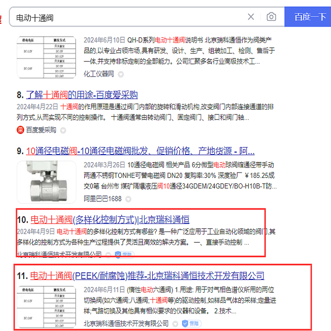
Task: Click source text 百度爱采购 under result 8
Action: (x=41, y=130)
